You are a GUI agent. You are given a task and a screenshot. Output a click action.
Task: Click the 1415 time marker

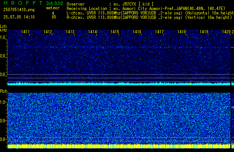pyautogui.click(x=115, y=32)
